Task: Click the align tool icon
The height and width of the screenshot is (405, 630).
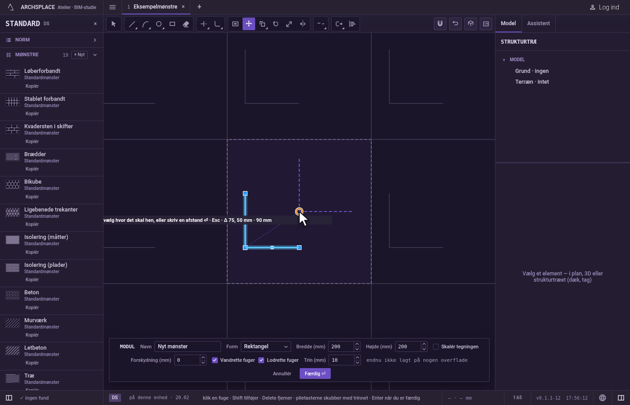Action: pyautogui.click(x=352, y=24)
